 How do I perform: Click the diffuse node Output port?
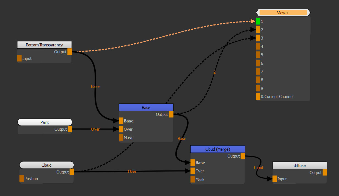[x=325, y=172]
